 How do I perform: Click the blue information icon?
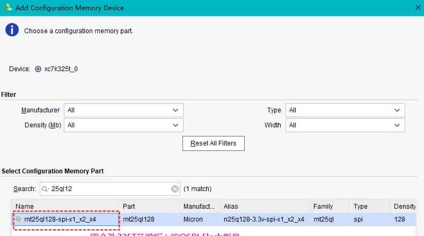pyautogui.click(x=12, y=30)
